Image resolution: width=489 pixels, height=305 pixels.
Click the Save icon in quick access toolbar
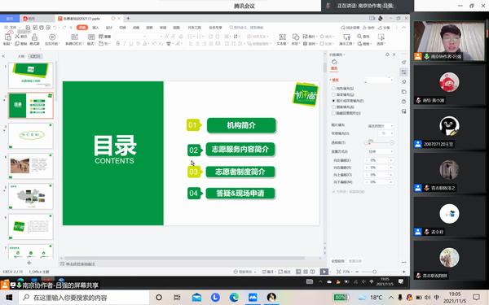28,28
